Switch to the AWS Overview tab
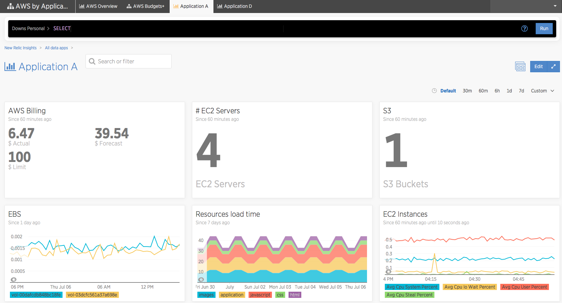The width and height of the screenshot is (562, 303). (x=98, y=6)
